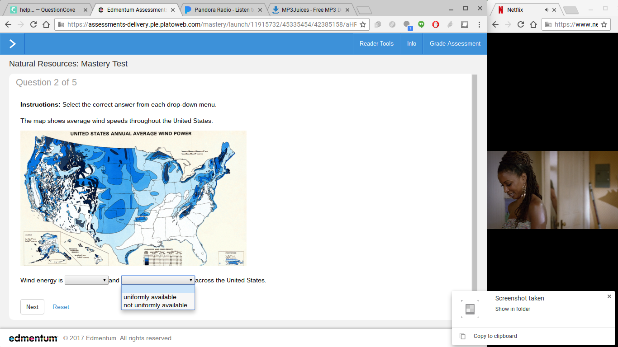Open the Chrome three-dot menu
The width and height of the screenshot is (618, 347).
[x=479, y=24]
